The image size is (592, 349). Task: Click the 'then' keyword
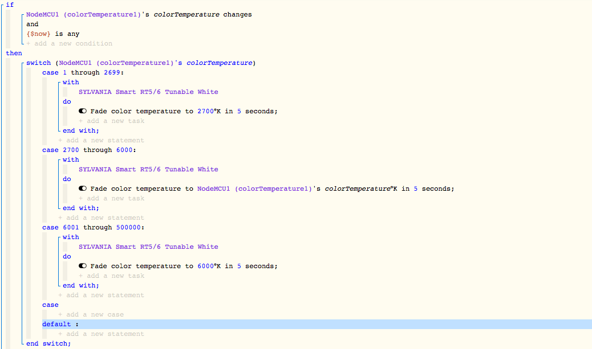click(14, 53)
